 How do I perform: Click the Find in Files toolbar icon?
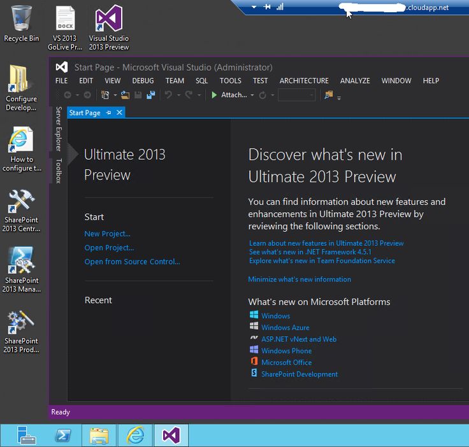[x=329, y=95]
